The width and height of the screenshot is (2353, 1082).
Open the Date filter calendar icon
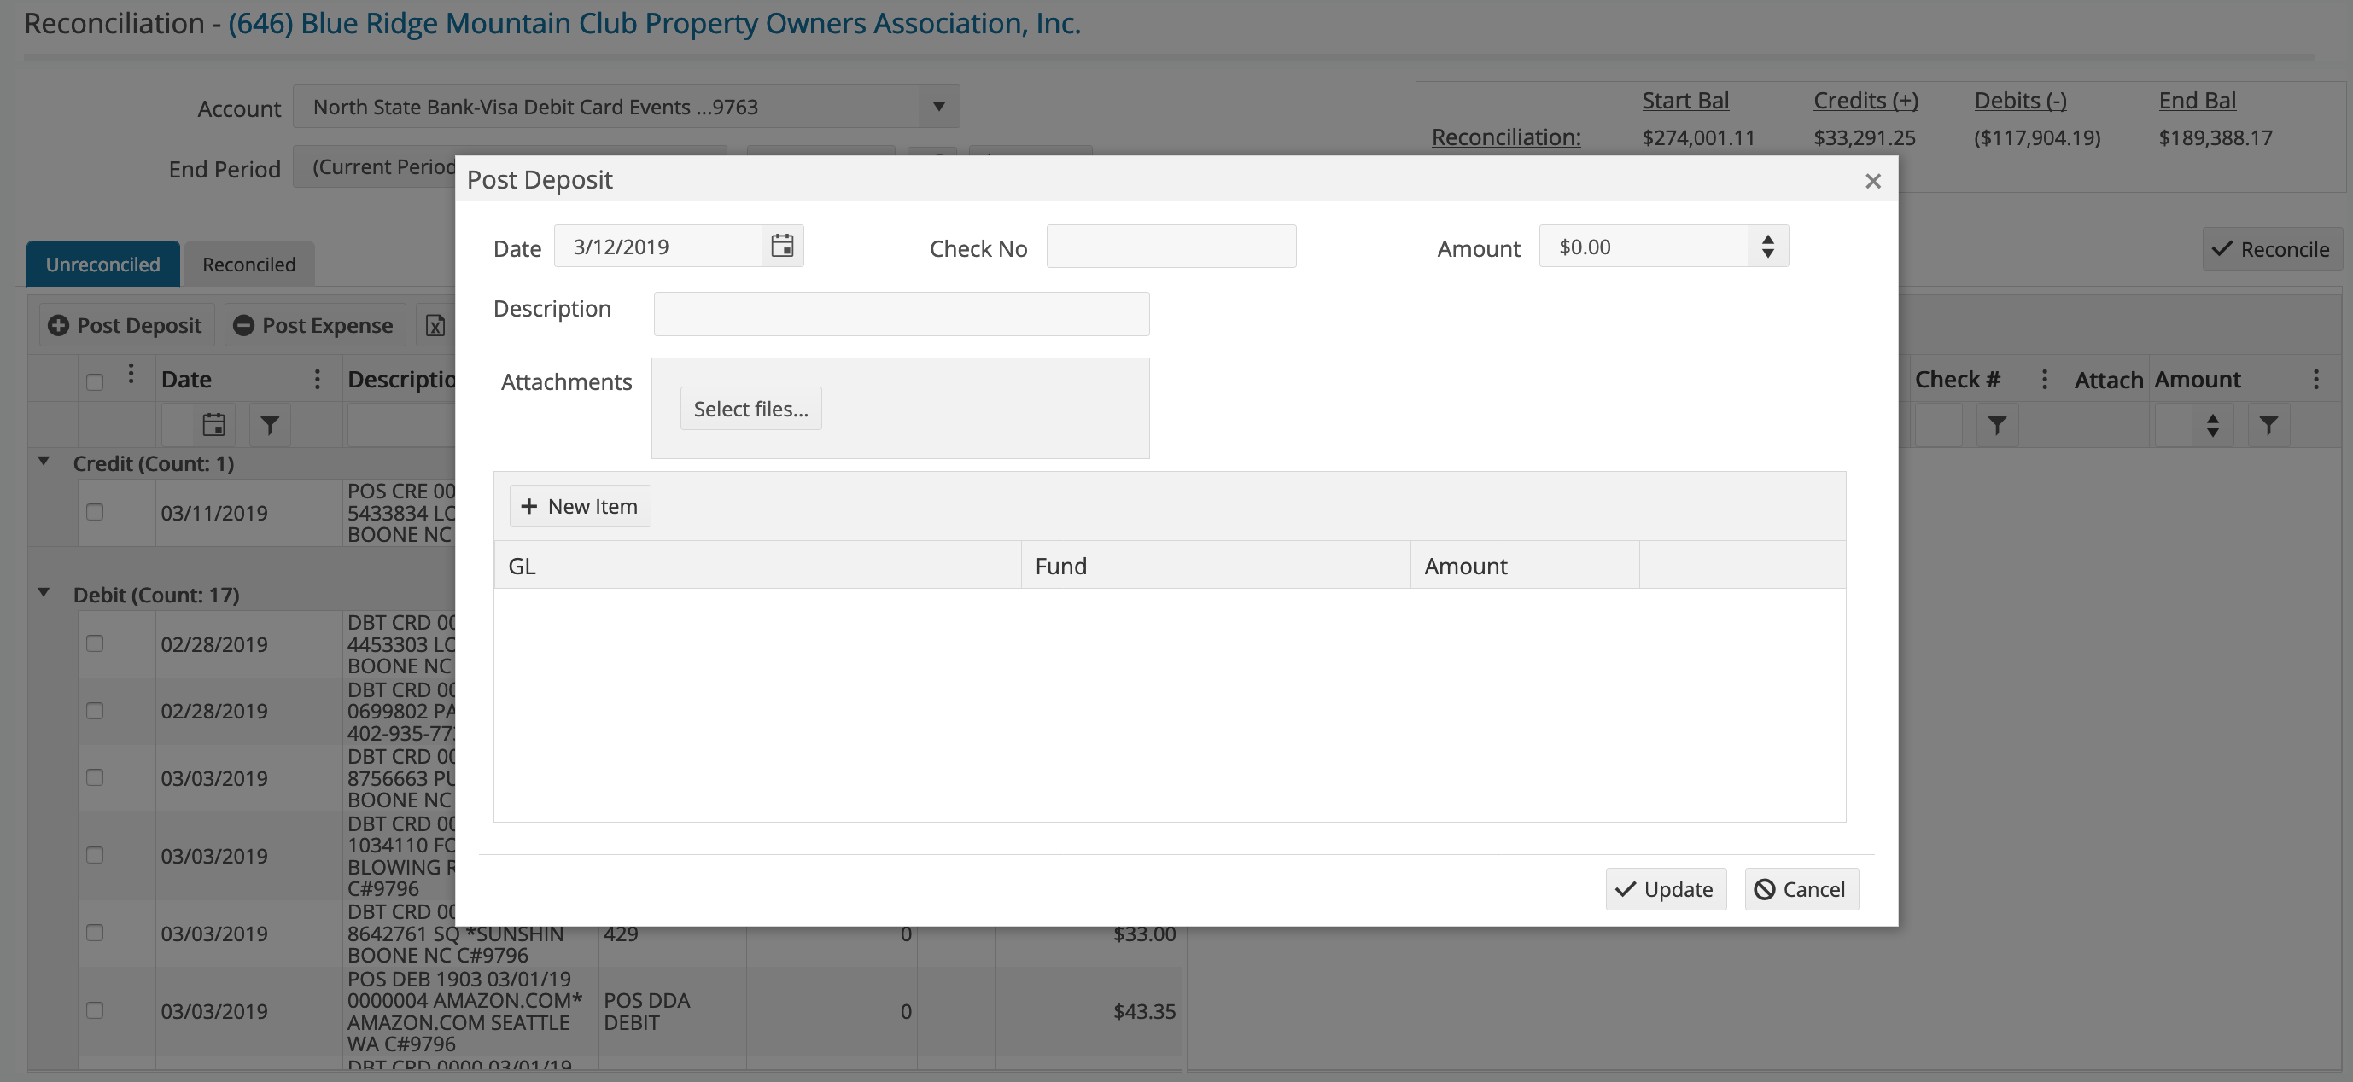click(213, 425)
